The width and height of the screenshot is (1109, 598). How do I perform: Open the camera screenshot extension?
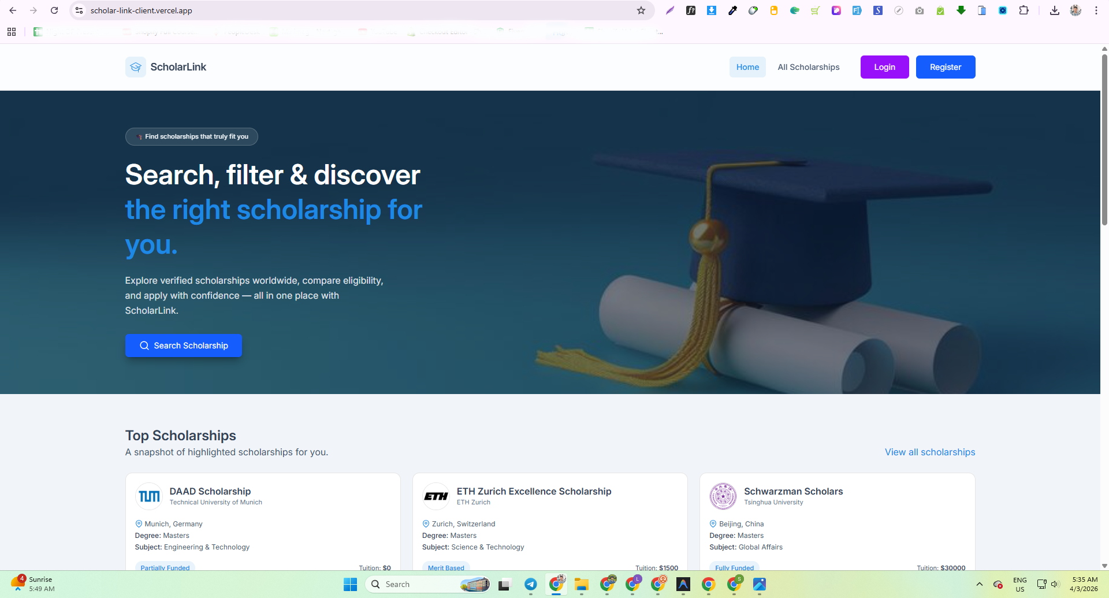pyautogui.click(x=920, y=10)
